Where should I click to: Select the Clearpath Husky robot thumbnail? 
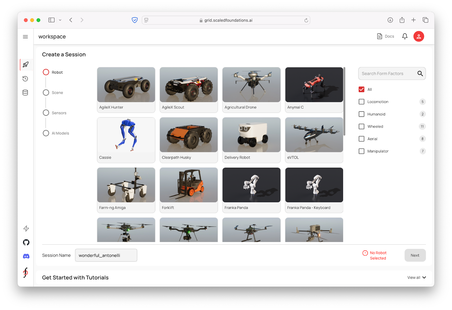(x=189, y=135)
